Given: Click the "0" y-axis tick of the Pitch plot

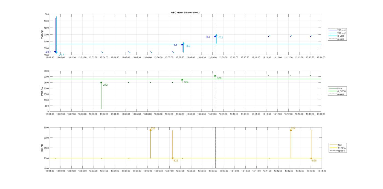Looking at the screenshot, I should 48,112.
